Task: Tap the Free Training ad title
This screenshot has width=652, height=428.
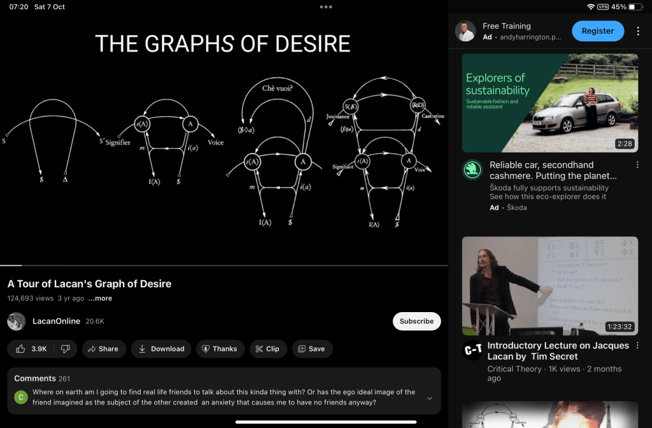Action: click(x=506, y=25)
